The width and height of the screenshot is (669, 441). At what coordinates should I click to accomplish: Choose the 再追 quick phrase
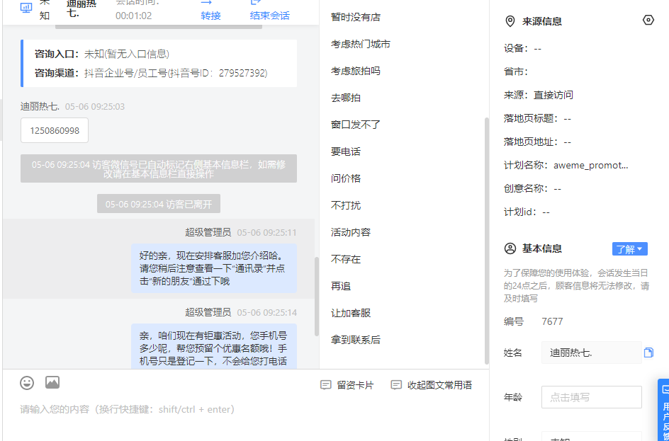[x=340, y=286]
